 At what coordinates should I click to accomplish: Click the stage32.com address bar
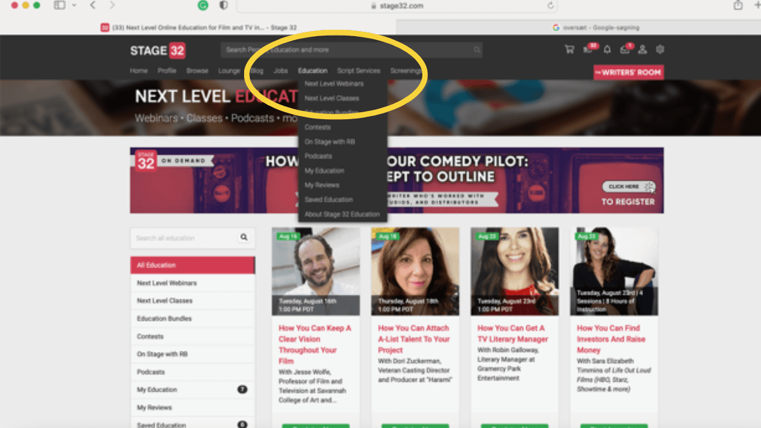coord(398,6)
